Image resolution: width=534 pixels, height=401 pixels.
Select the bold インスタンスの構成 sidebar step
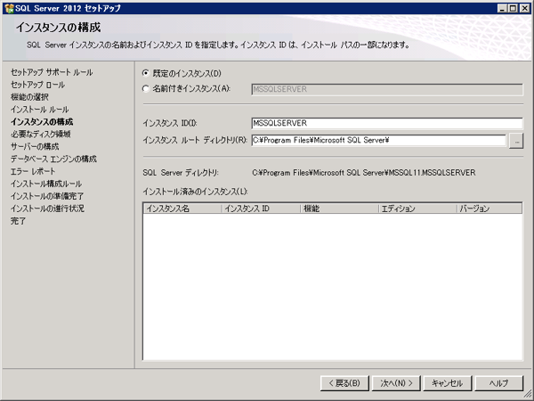click(42, 122)
